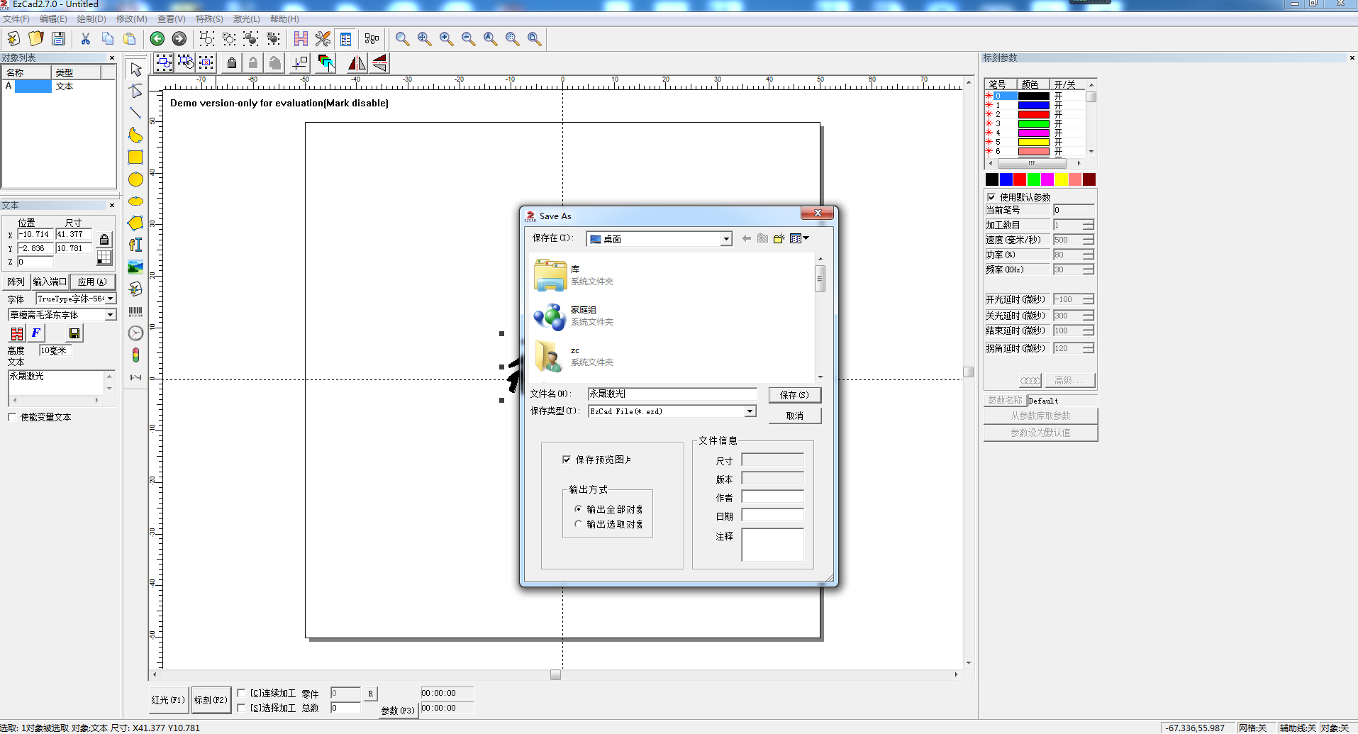Click the cut scissors icon
The image size is (1358, 734).
86,39
